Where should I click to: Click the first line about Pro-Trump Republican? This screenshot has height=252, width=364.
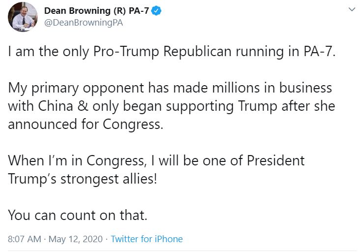coord(172,53)
